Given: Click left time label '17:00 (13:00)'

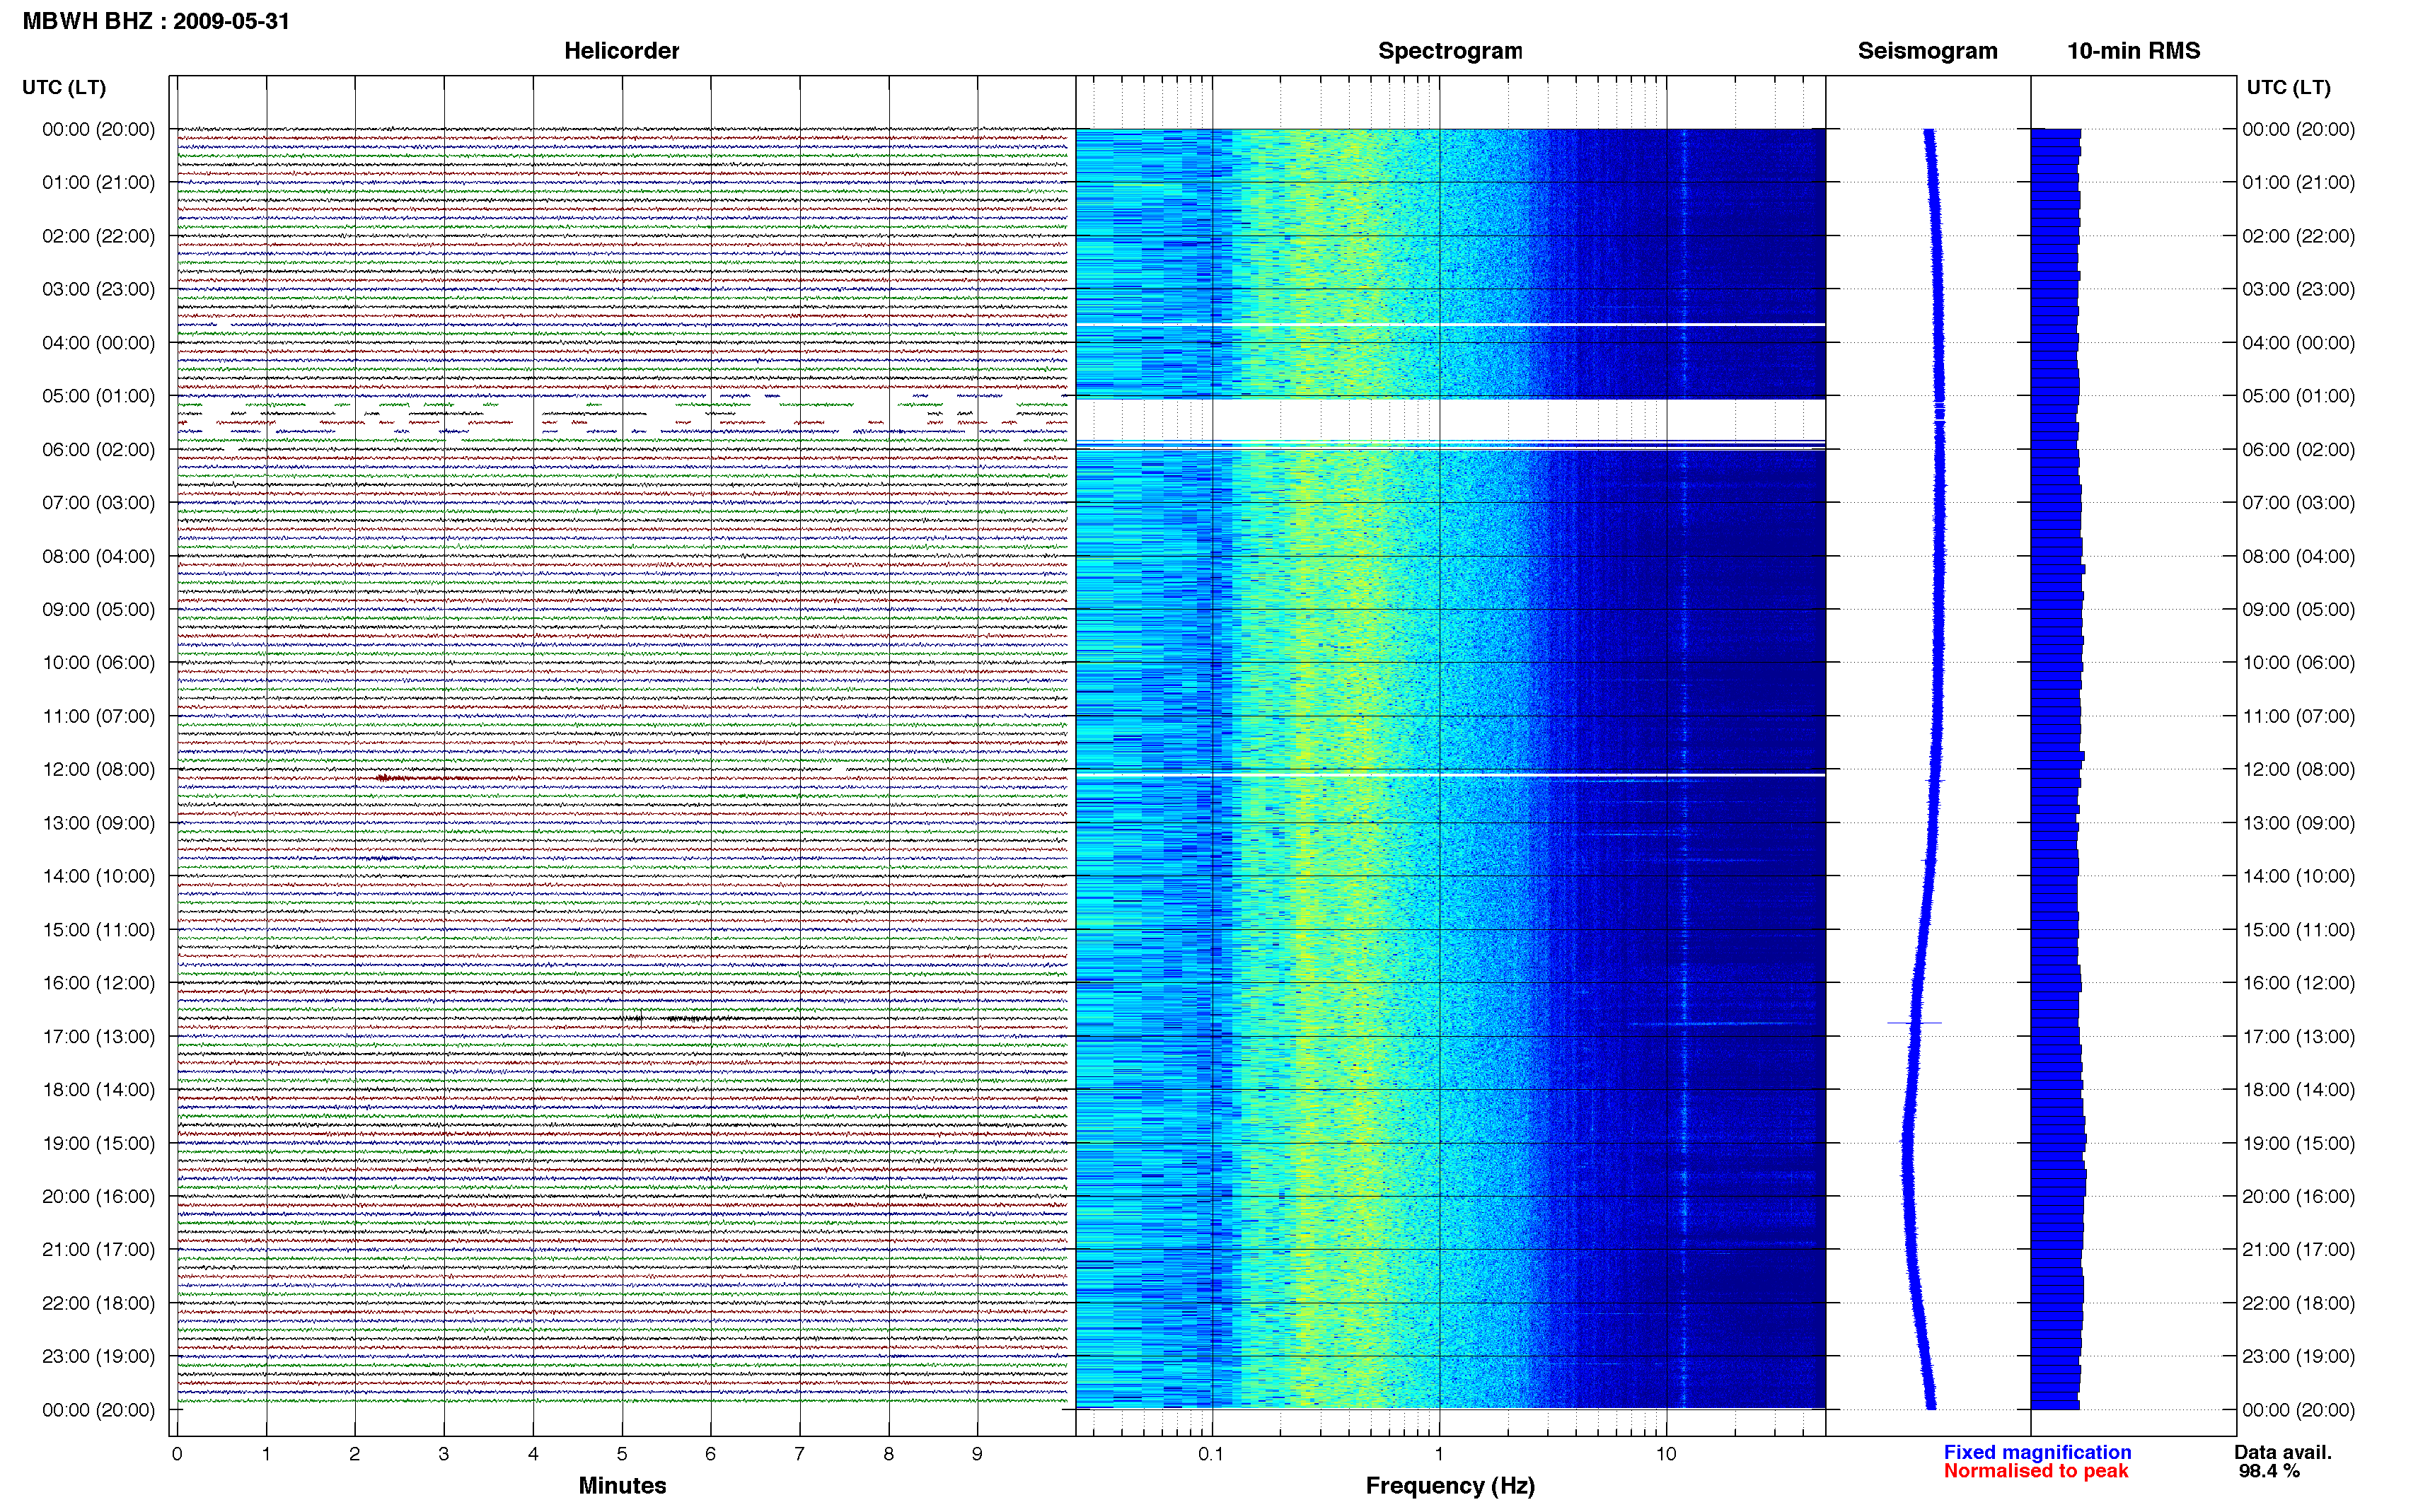Looking at the screenshot, I should (98, 1037).
